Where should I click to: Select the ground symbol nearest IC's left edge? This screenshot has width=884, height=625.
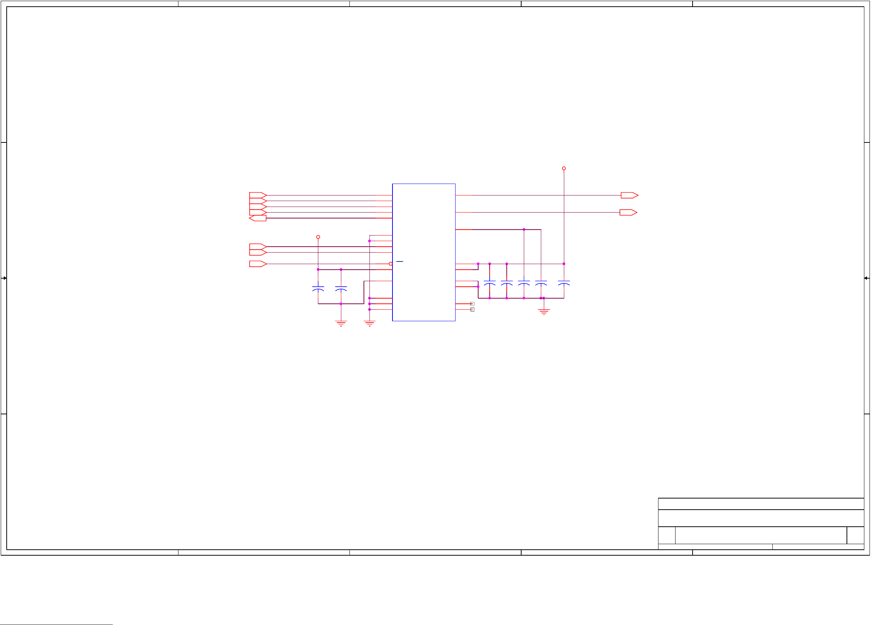[x=369, y=323]
